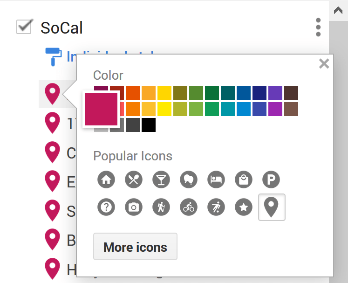This screenshot has width=348, height=283.
Task: Open SoCal layer options three-dot menu
Action: point(318,28)
